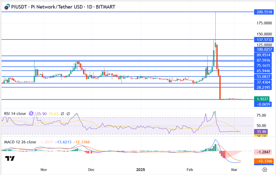Select the MACD 12 26 close indicator label

coord(20,142)
